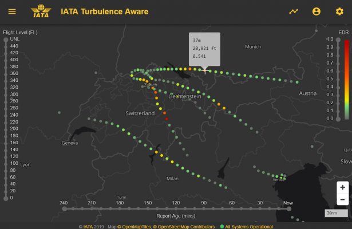Screen dimensions: 352x229
Task: Open the user account profile icon
Action: [x=317, y=11]
